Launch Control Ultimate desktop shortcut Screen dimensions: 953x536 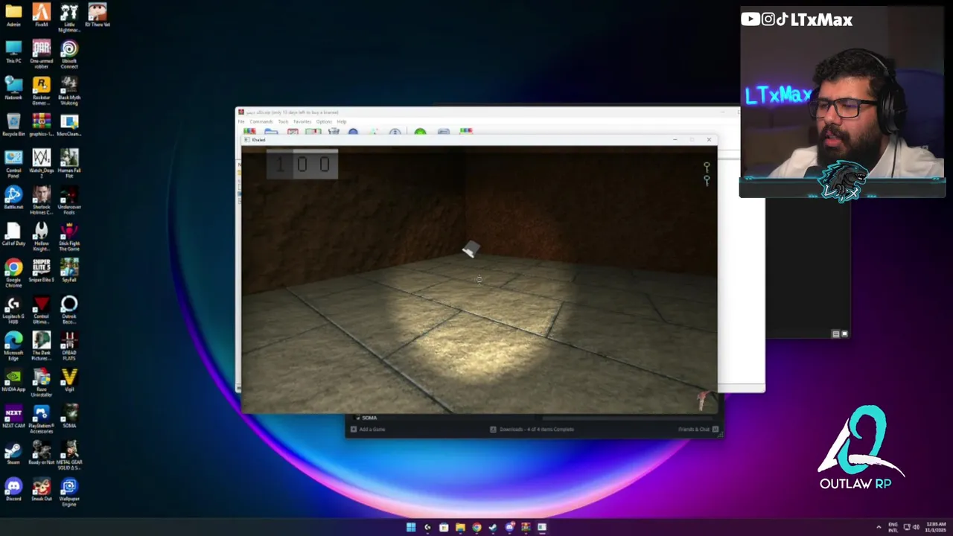(42, 310)
